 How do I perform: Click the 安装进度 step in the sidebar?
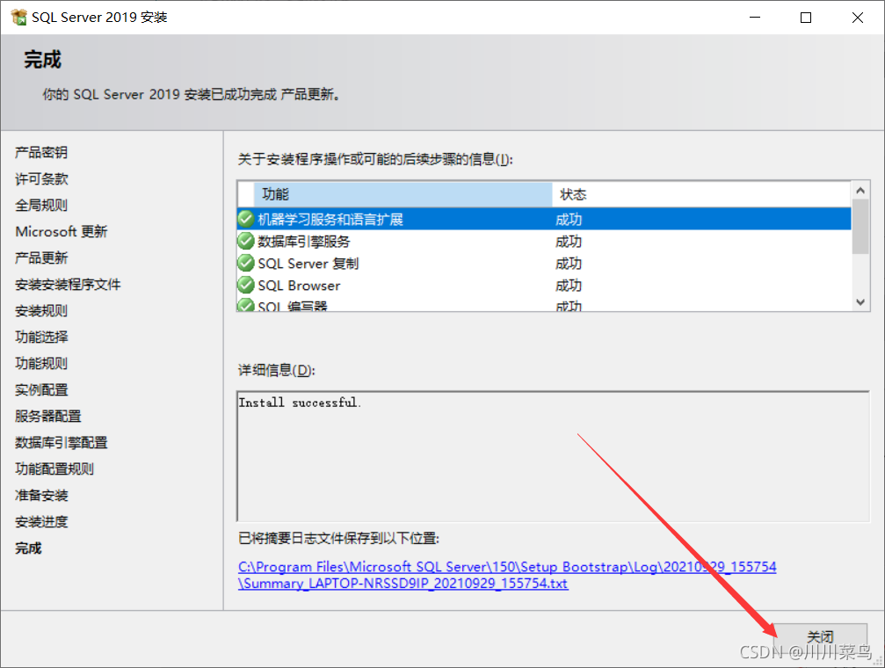tap(41, 522)
